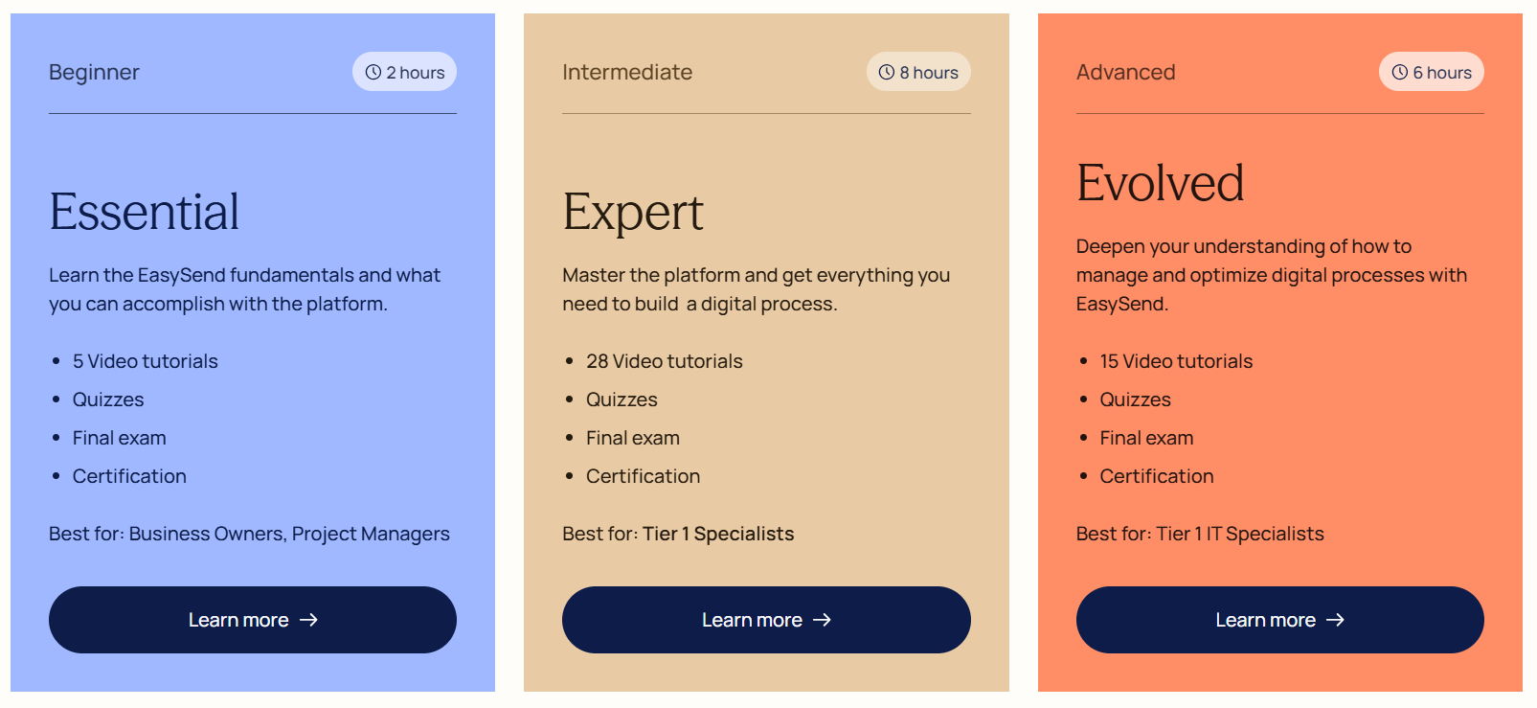
Task: Click the Intermediate level label
Action: tap(627, 72)
